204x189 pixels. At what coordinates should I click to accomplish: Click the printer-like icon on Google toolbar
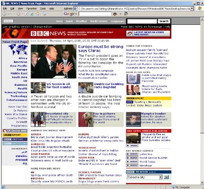point(126,14)
